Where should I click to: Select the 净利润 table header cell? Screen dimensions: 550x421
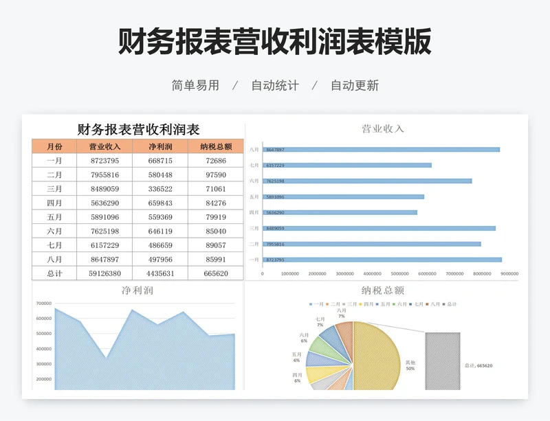[x=160, y=146]
